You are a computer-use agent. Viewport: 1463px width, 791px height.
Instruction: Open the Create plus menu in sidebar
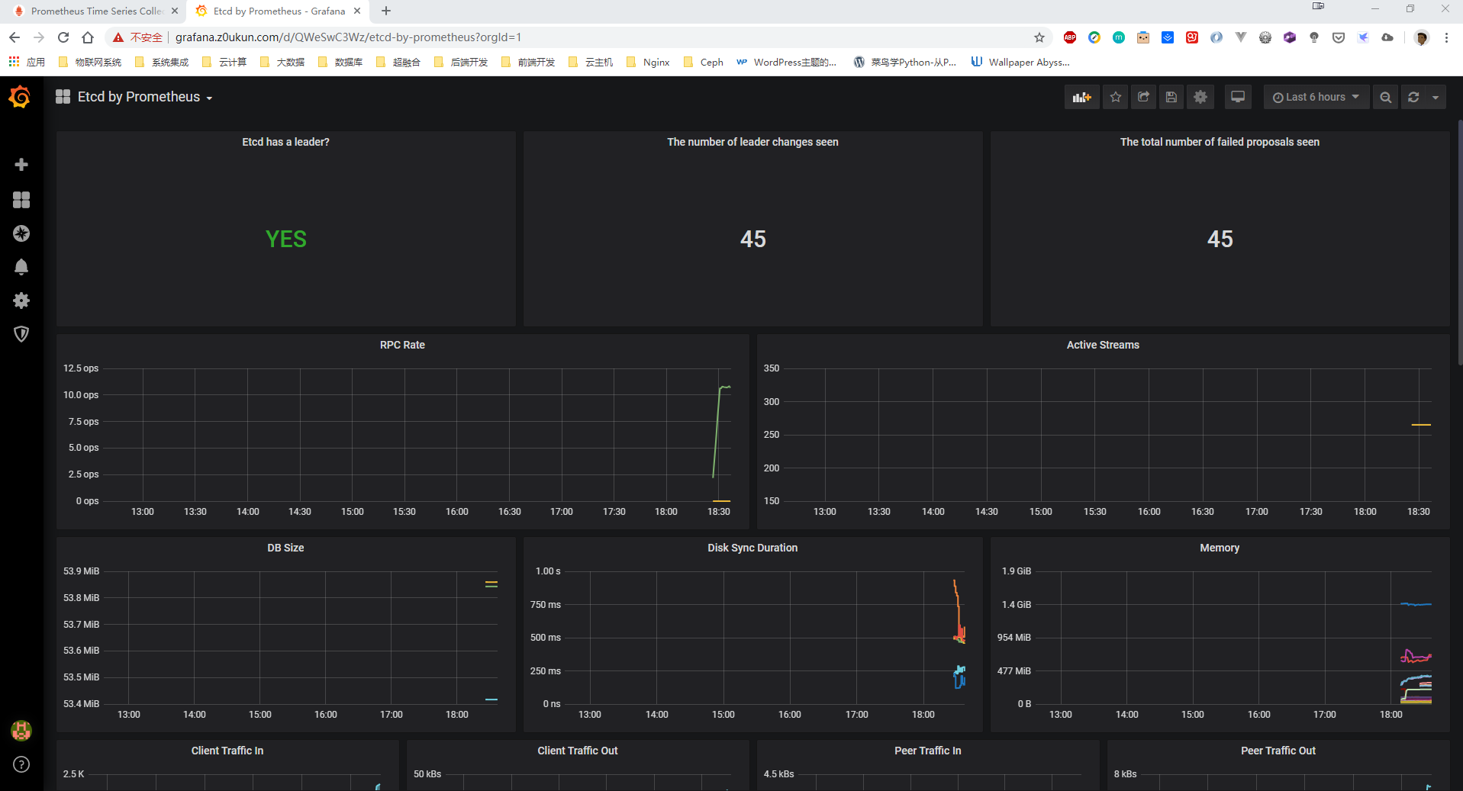(x=21, y=165)
